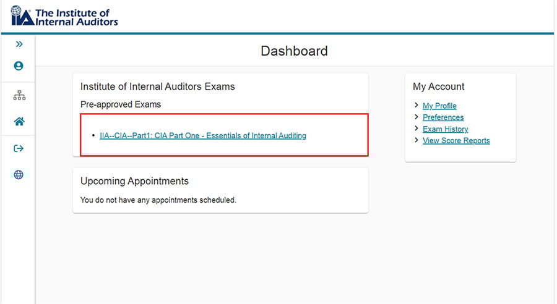View Exam History link
The height and width of the screenshot is (304, 557).
click(445, 129)
